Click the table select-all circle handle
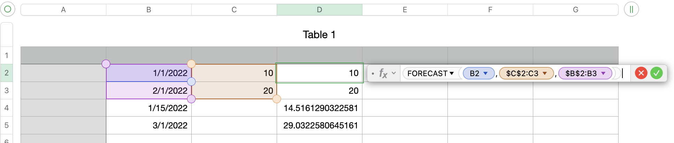The image size is (674, 143). click(8, 9)
